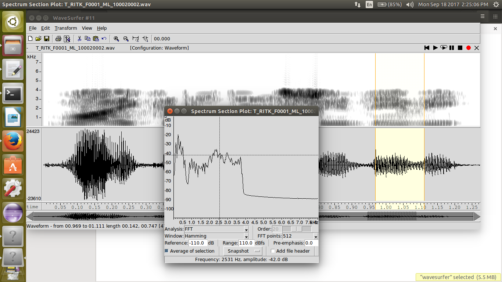Click the Pre-emphasis input field
This screenshot has width=502, height=282.
pos(311,243)
